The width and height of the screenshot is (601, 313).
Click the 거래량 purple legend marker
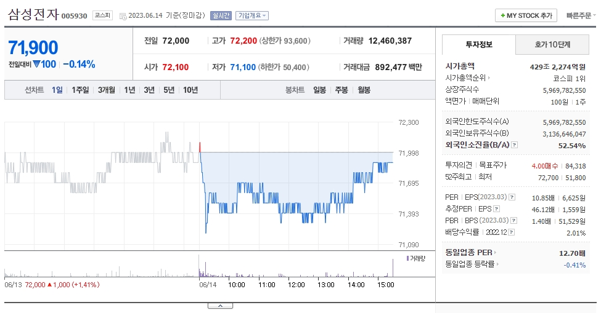(407, 258)
